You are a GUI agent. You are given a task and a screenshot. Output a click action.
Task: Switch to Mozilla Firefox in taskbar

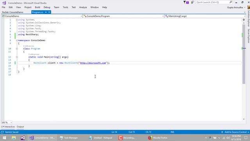[x=158, y=138]
